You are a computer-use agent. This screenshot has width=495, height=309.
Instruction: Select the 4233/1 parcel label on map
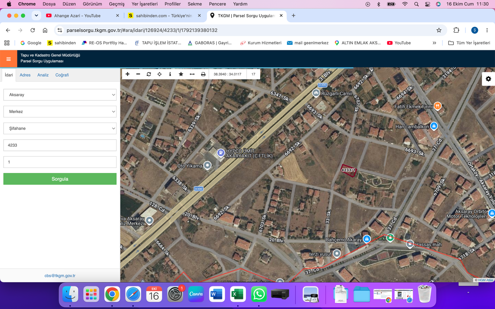(348, 170)
